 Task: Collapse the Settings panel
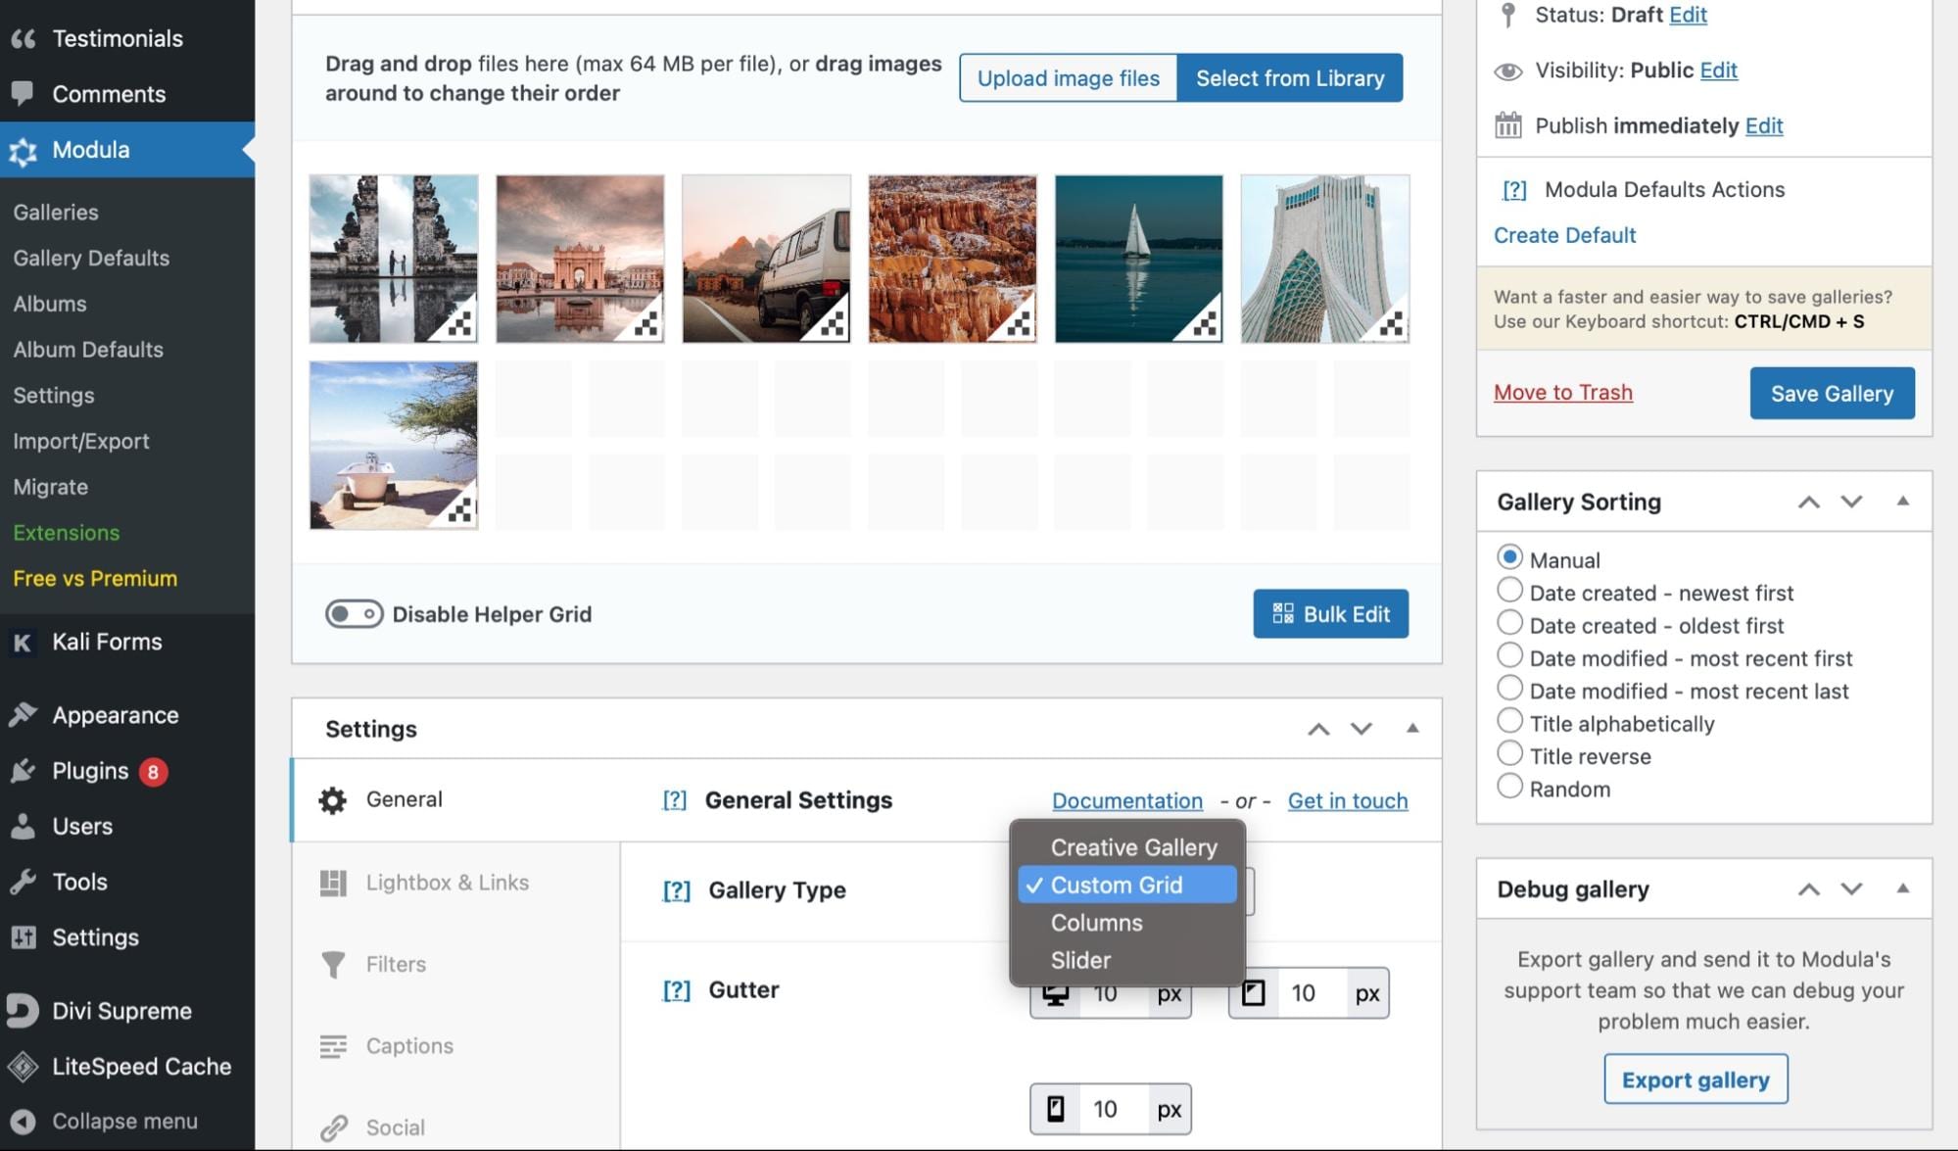(1411, 729)
